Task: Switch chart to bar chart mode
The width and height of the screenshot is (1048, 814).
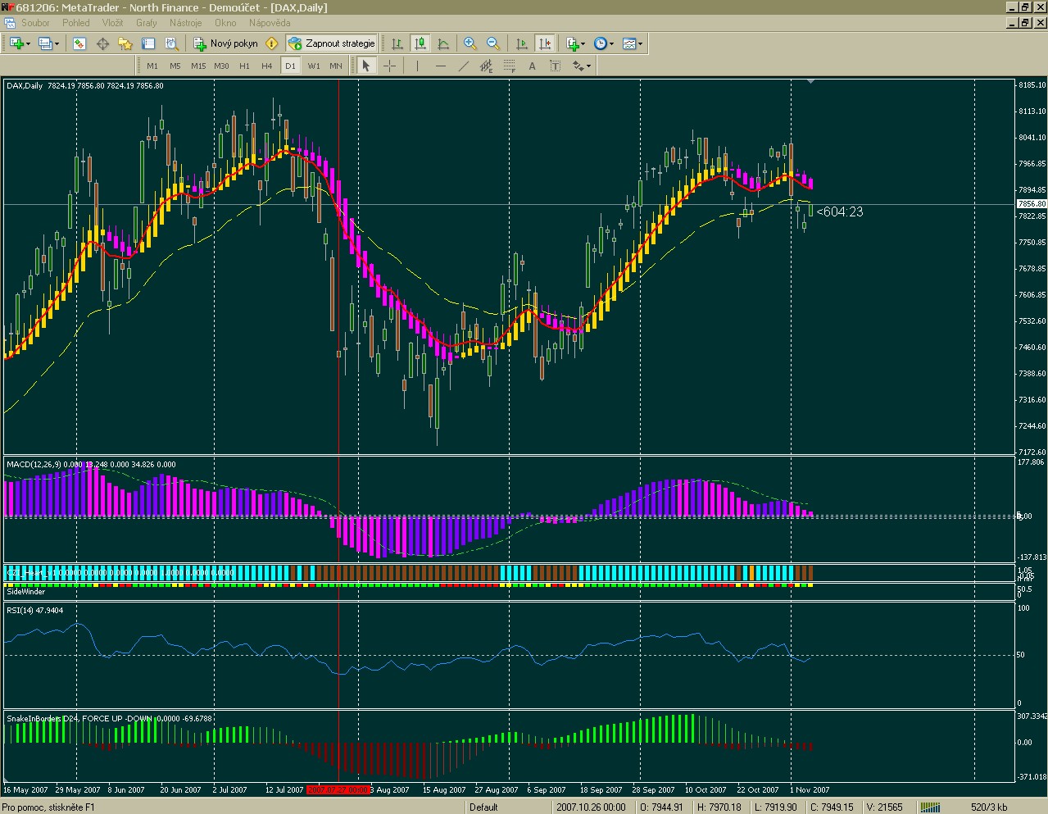Action: (397, 43)
